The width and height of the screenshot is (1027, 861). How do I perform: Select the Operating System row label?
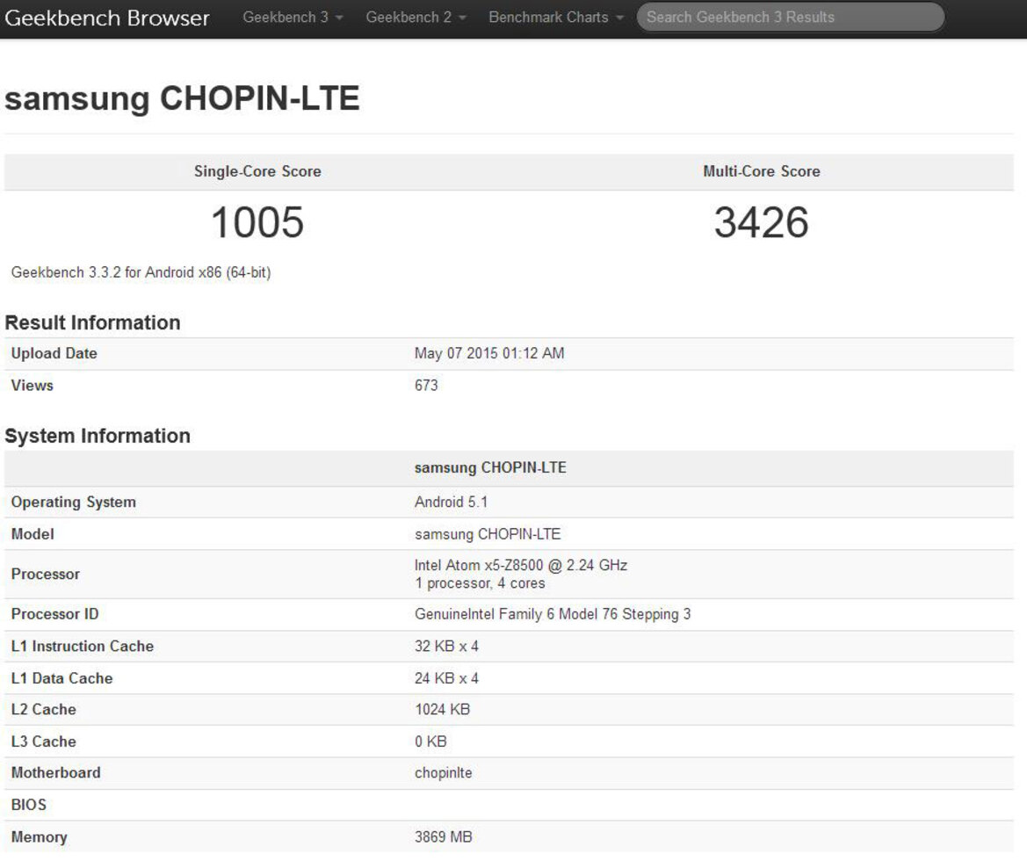click(x=74, y=503)
